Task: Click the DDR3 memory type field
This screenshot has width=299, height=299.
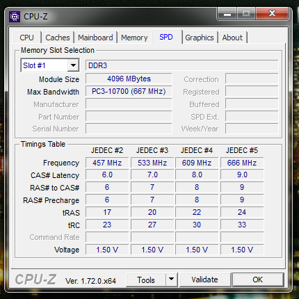Action: click(182, 65)
